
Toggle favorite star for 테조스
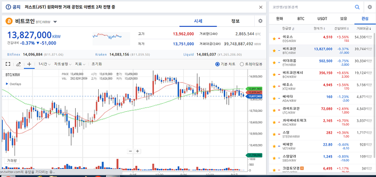pyautogui.click(x=274, y=86)
